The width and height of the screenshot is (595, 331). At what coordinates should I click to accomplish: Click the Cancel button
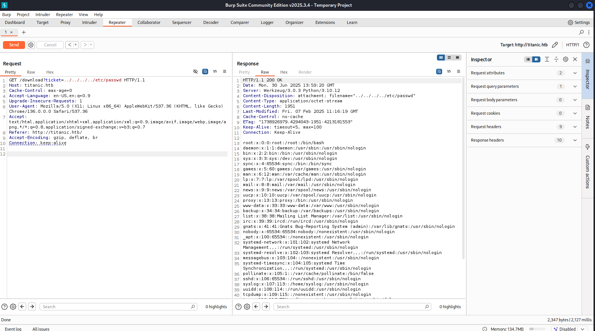(50, 45)
